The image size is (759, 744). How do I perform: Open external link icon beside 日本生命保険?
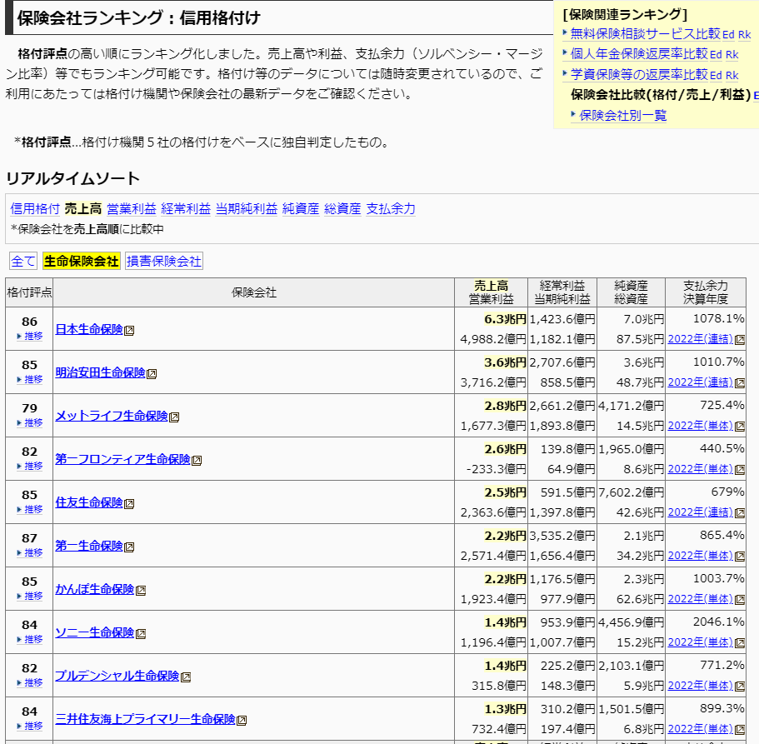(129, 331)
